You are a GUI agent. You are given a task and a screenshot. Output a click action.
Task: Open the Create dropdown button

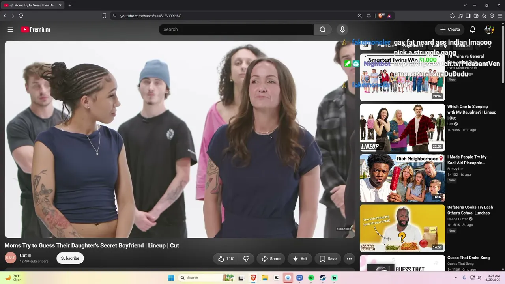click(450, 30)
